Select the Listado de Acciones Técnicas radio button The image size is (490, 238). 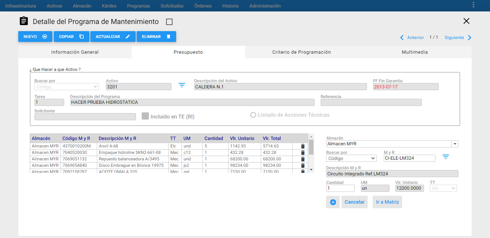253,115
